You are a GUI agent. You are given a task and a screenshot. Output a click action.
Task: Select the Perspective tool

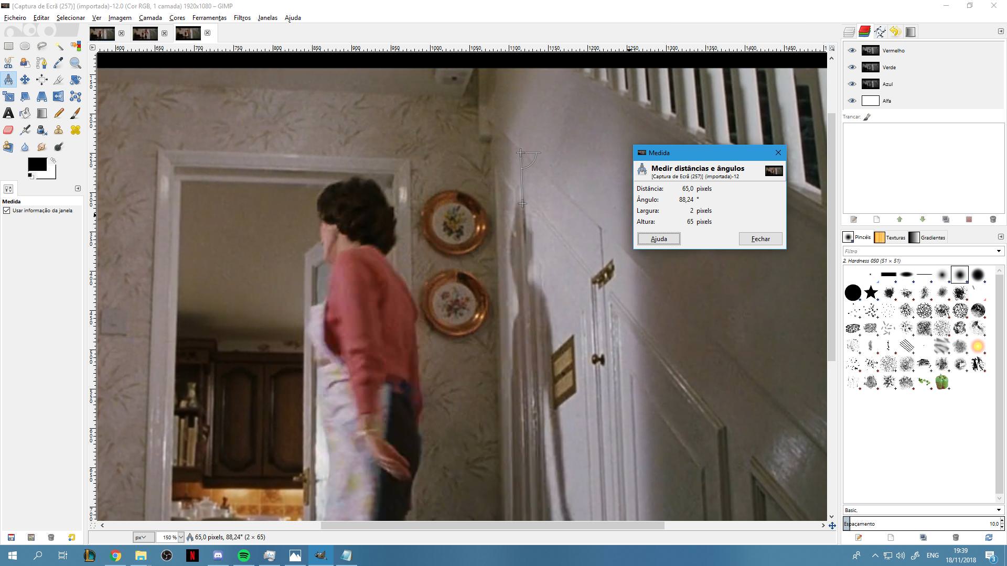(x=42, y=96)
